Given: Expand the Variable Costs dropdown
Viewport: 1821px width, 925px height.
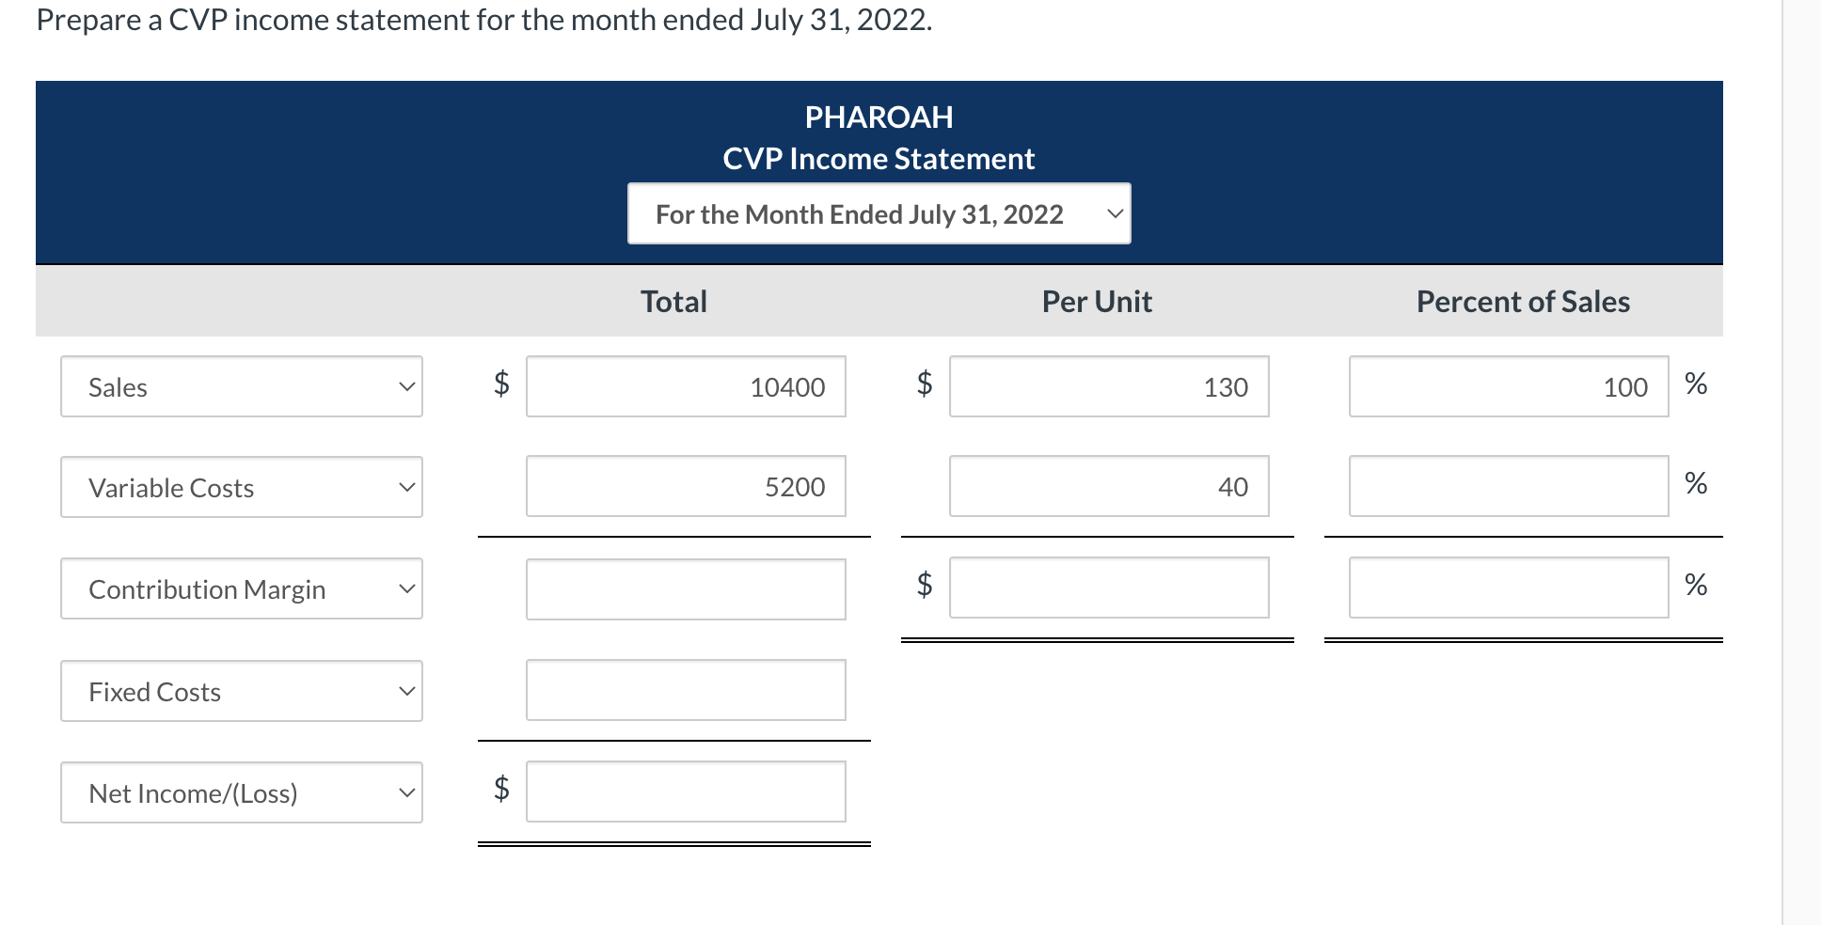Looking at the screenshot, I should pyautogui.click(x=241, y=487).
